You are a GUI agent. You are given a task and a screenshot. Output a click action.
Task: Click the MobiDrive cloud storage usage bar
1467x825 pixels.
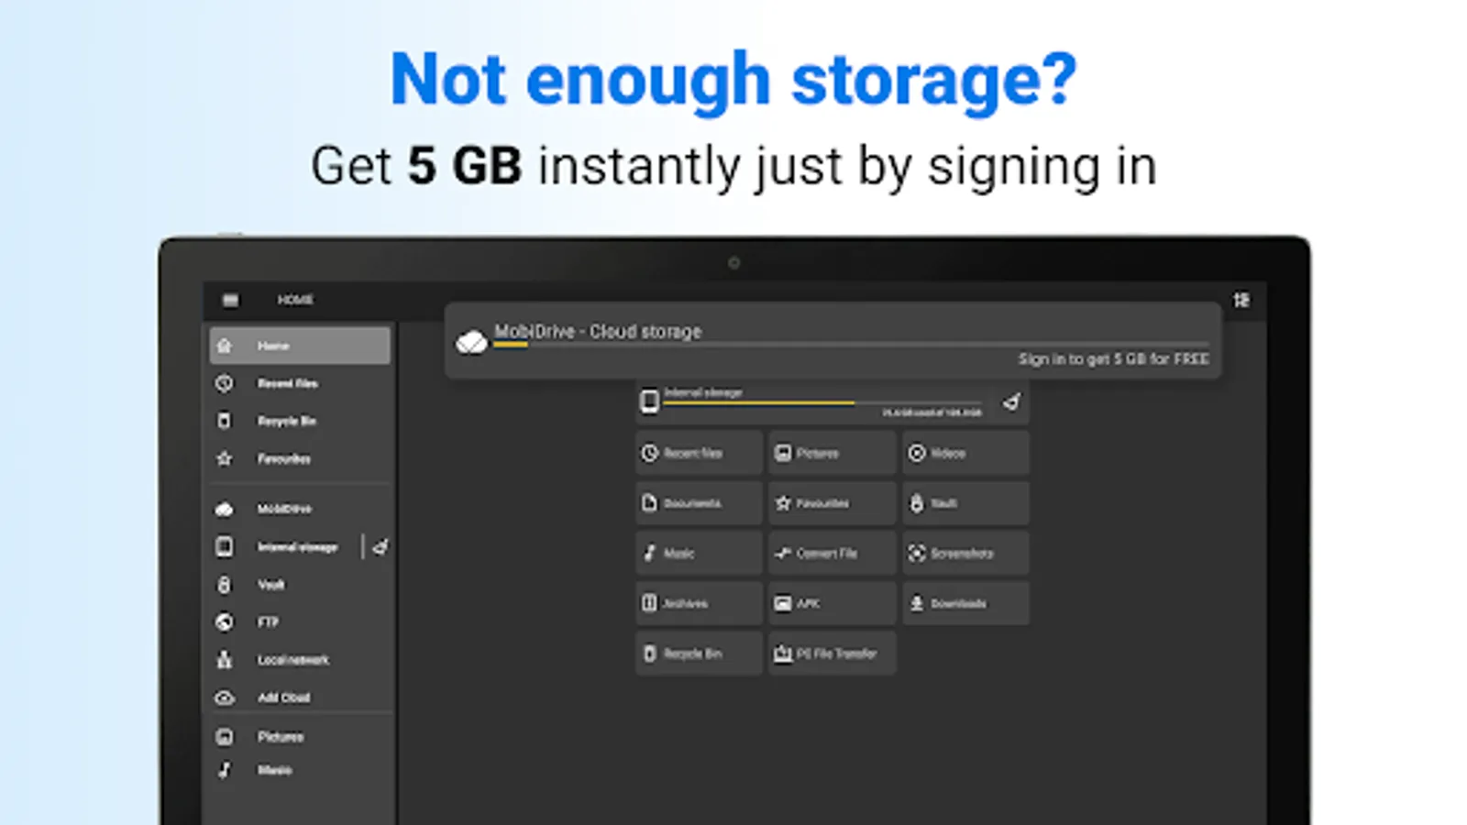point(851,345)
